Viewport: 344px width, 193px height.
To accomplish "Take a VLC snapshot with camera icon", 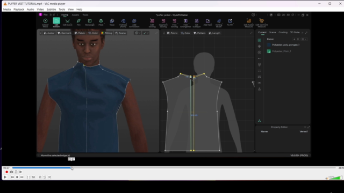I will point(11,172).
